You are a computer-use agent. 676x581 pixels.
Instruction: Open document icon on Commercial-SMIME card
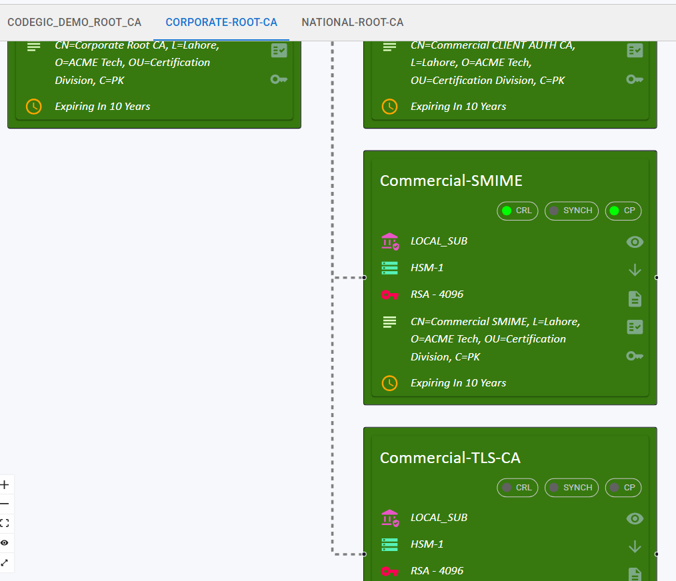(x=635, y=298)
